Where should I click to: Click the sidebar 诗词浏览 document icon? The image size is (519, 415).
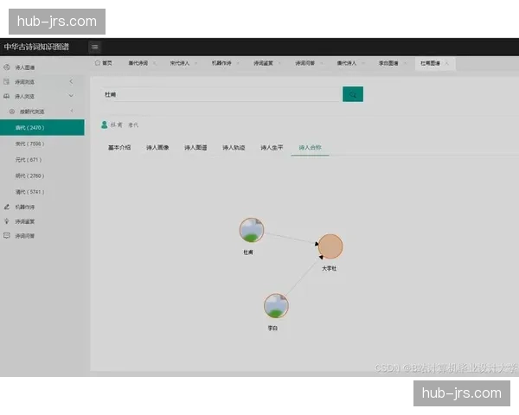click(x=7, y=81)
